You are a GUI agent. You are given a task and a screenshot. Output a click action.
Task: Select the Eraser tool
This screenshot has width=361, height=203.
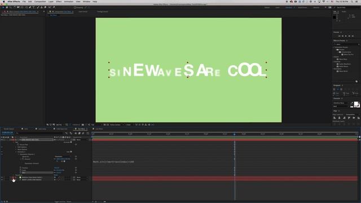[45, 7]
